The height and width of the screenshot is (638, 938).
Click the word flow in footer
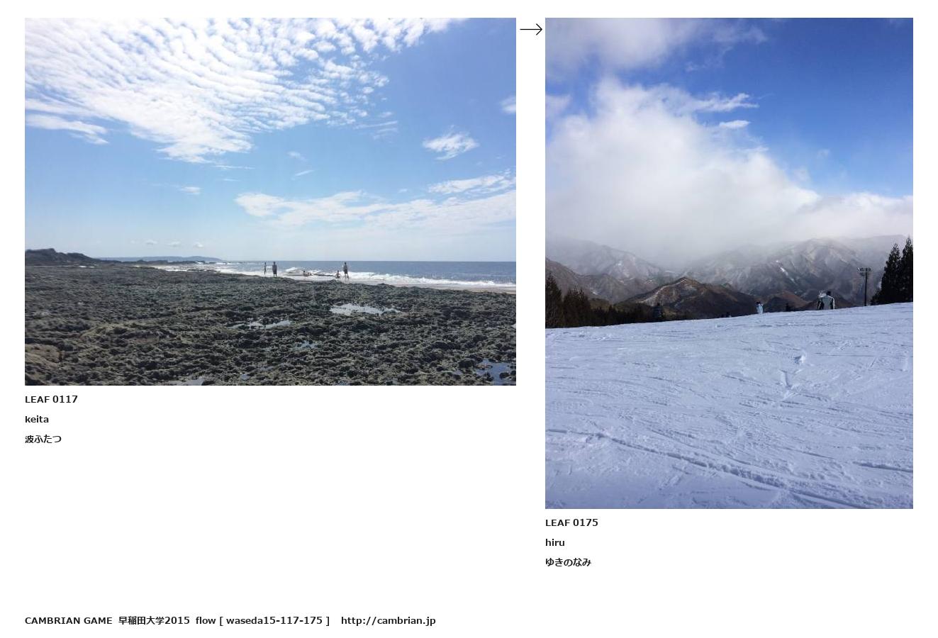(x=206, y=620)
